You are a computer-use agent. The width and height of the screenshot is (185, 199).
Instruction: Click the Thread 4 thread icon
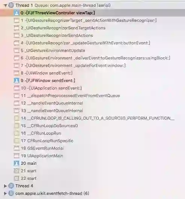tap(11, 186)
